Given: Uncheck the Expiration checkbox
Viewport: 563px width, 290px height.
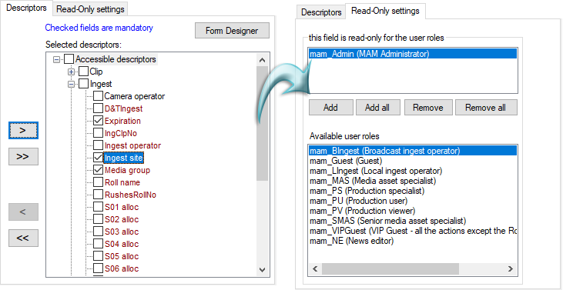Looking at the screenshot, I should [x=98, y=121].
